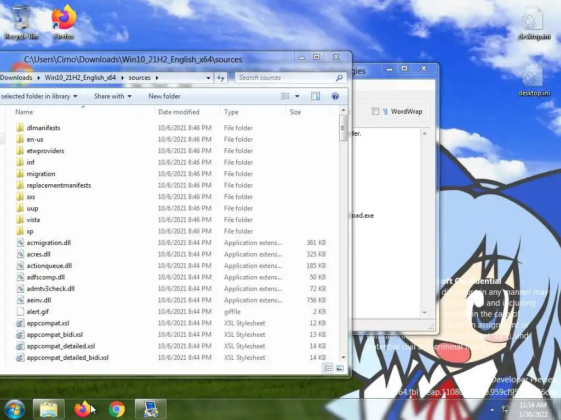The image size is (561, 420).
Task: Select the appcompat.xsl file icon
Action: [x=20, y=323]
